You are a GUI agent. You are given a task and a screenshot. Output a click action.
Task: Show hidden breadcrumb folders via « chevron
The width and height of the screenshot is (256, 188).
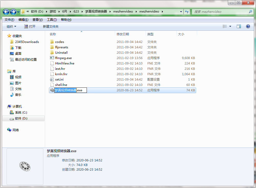(x=28, y=12)
